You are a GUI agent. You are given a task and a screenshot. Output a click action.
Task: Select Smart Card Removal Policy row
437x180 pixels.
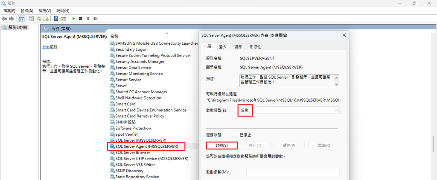tap(140, 116)
